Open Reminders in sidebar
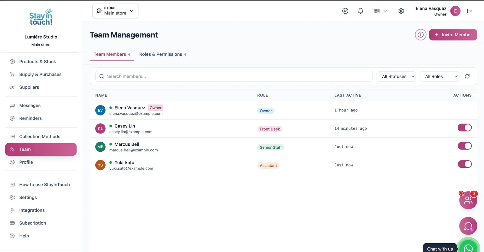The image size is (484, 252). [x=41, y=118]
